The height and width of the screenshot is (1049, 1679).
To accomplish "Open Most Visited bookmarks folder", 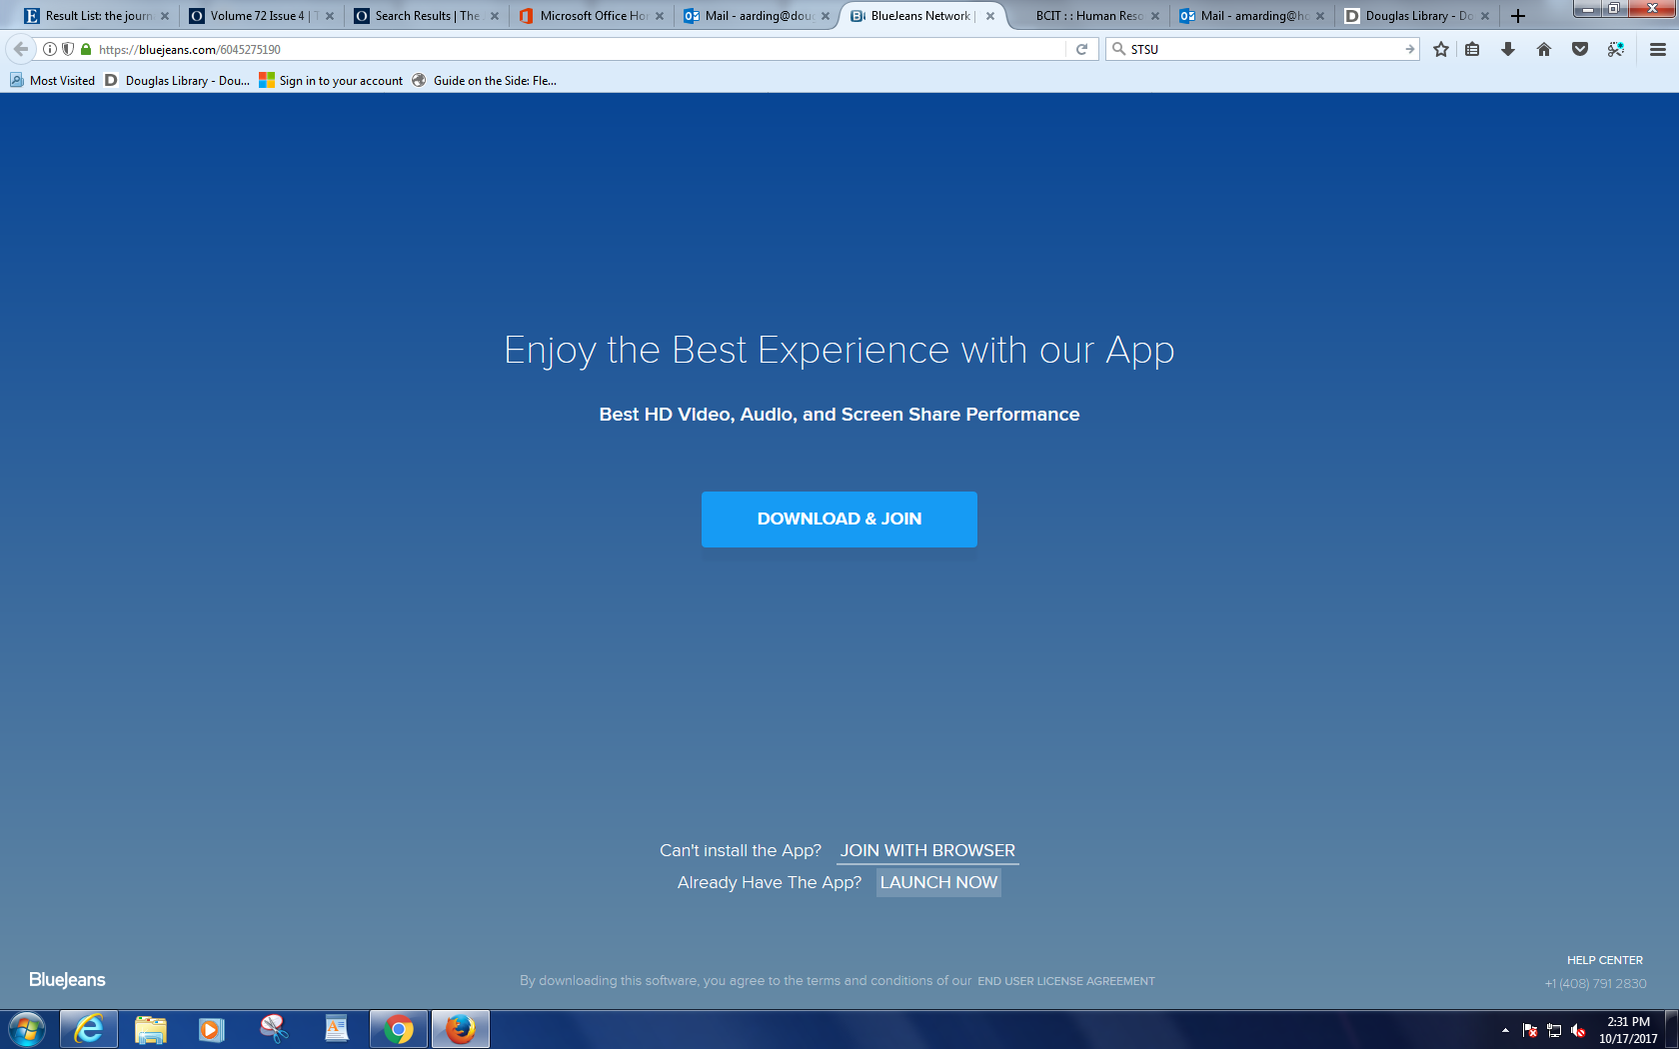I will (x=52, y=81).
